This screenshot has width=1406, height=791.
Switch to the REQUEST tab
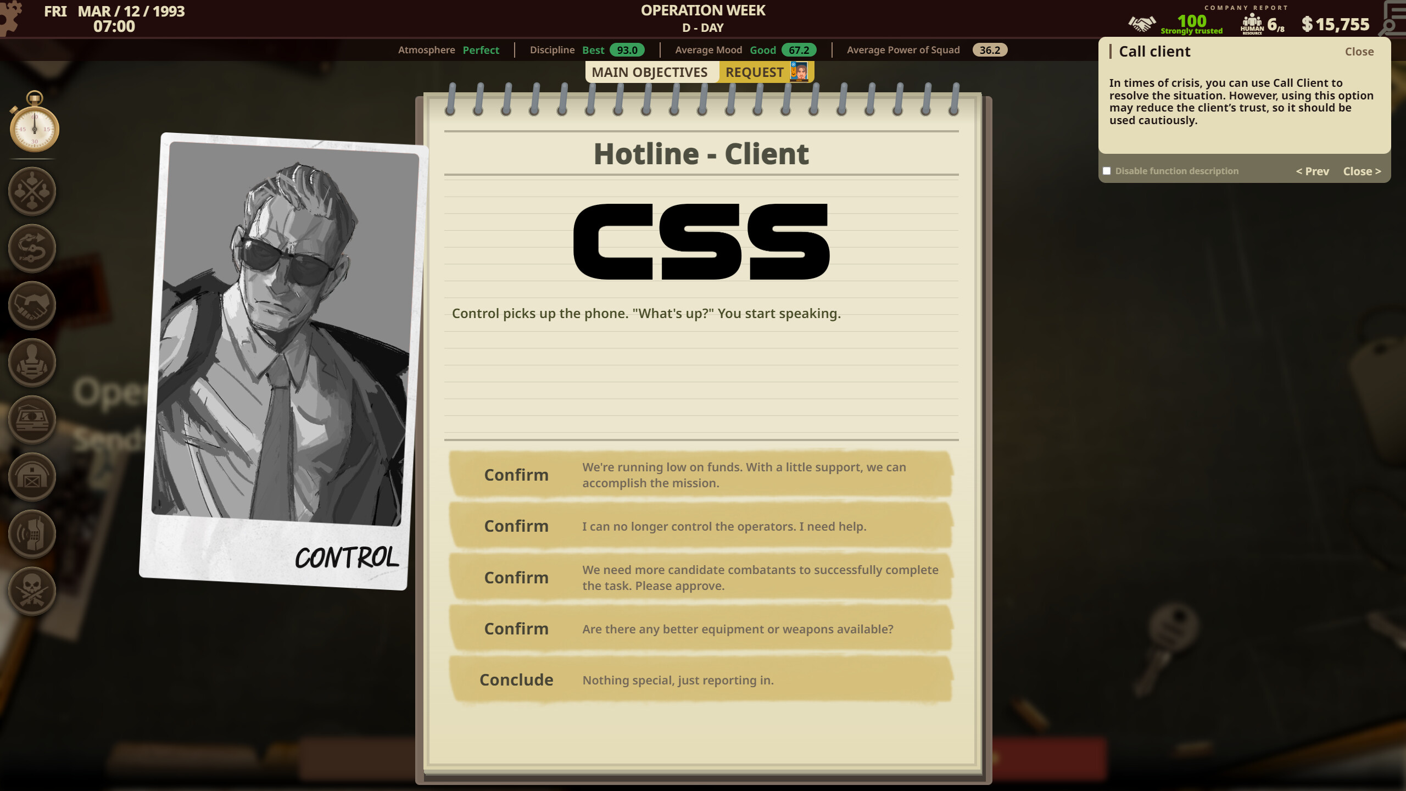click(755, 72)
